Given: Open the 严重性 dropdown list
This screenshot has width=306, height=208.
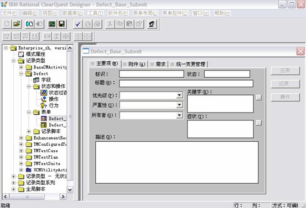Looking at the screenshot, I should 179,105.
